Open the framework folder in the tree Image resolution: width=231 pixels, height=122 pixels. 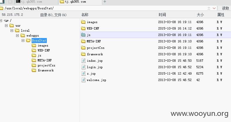point(46,70)
